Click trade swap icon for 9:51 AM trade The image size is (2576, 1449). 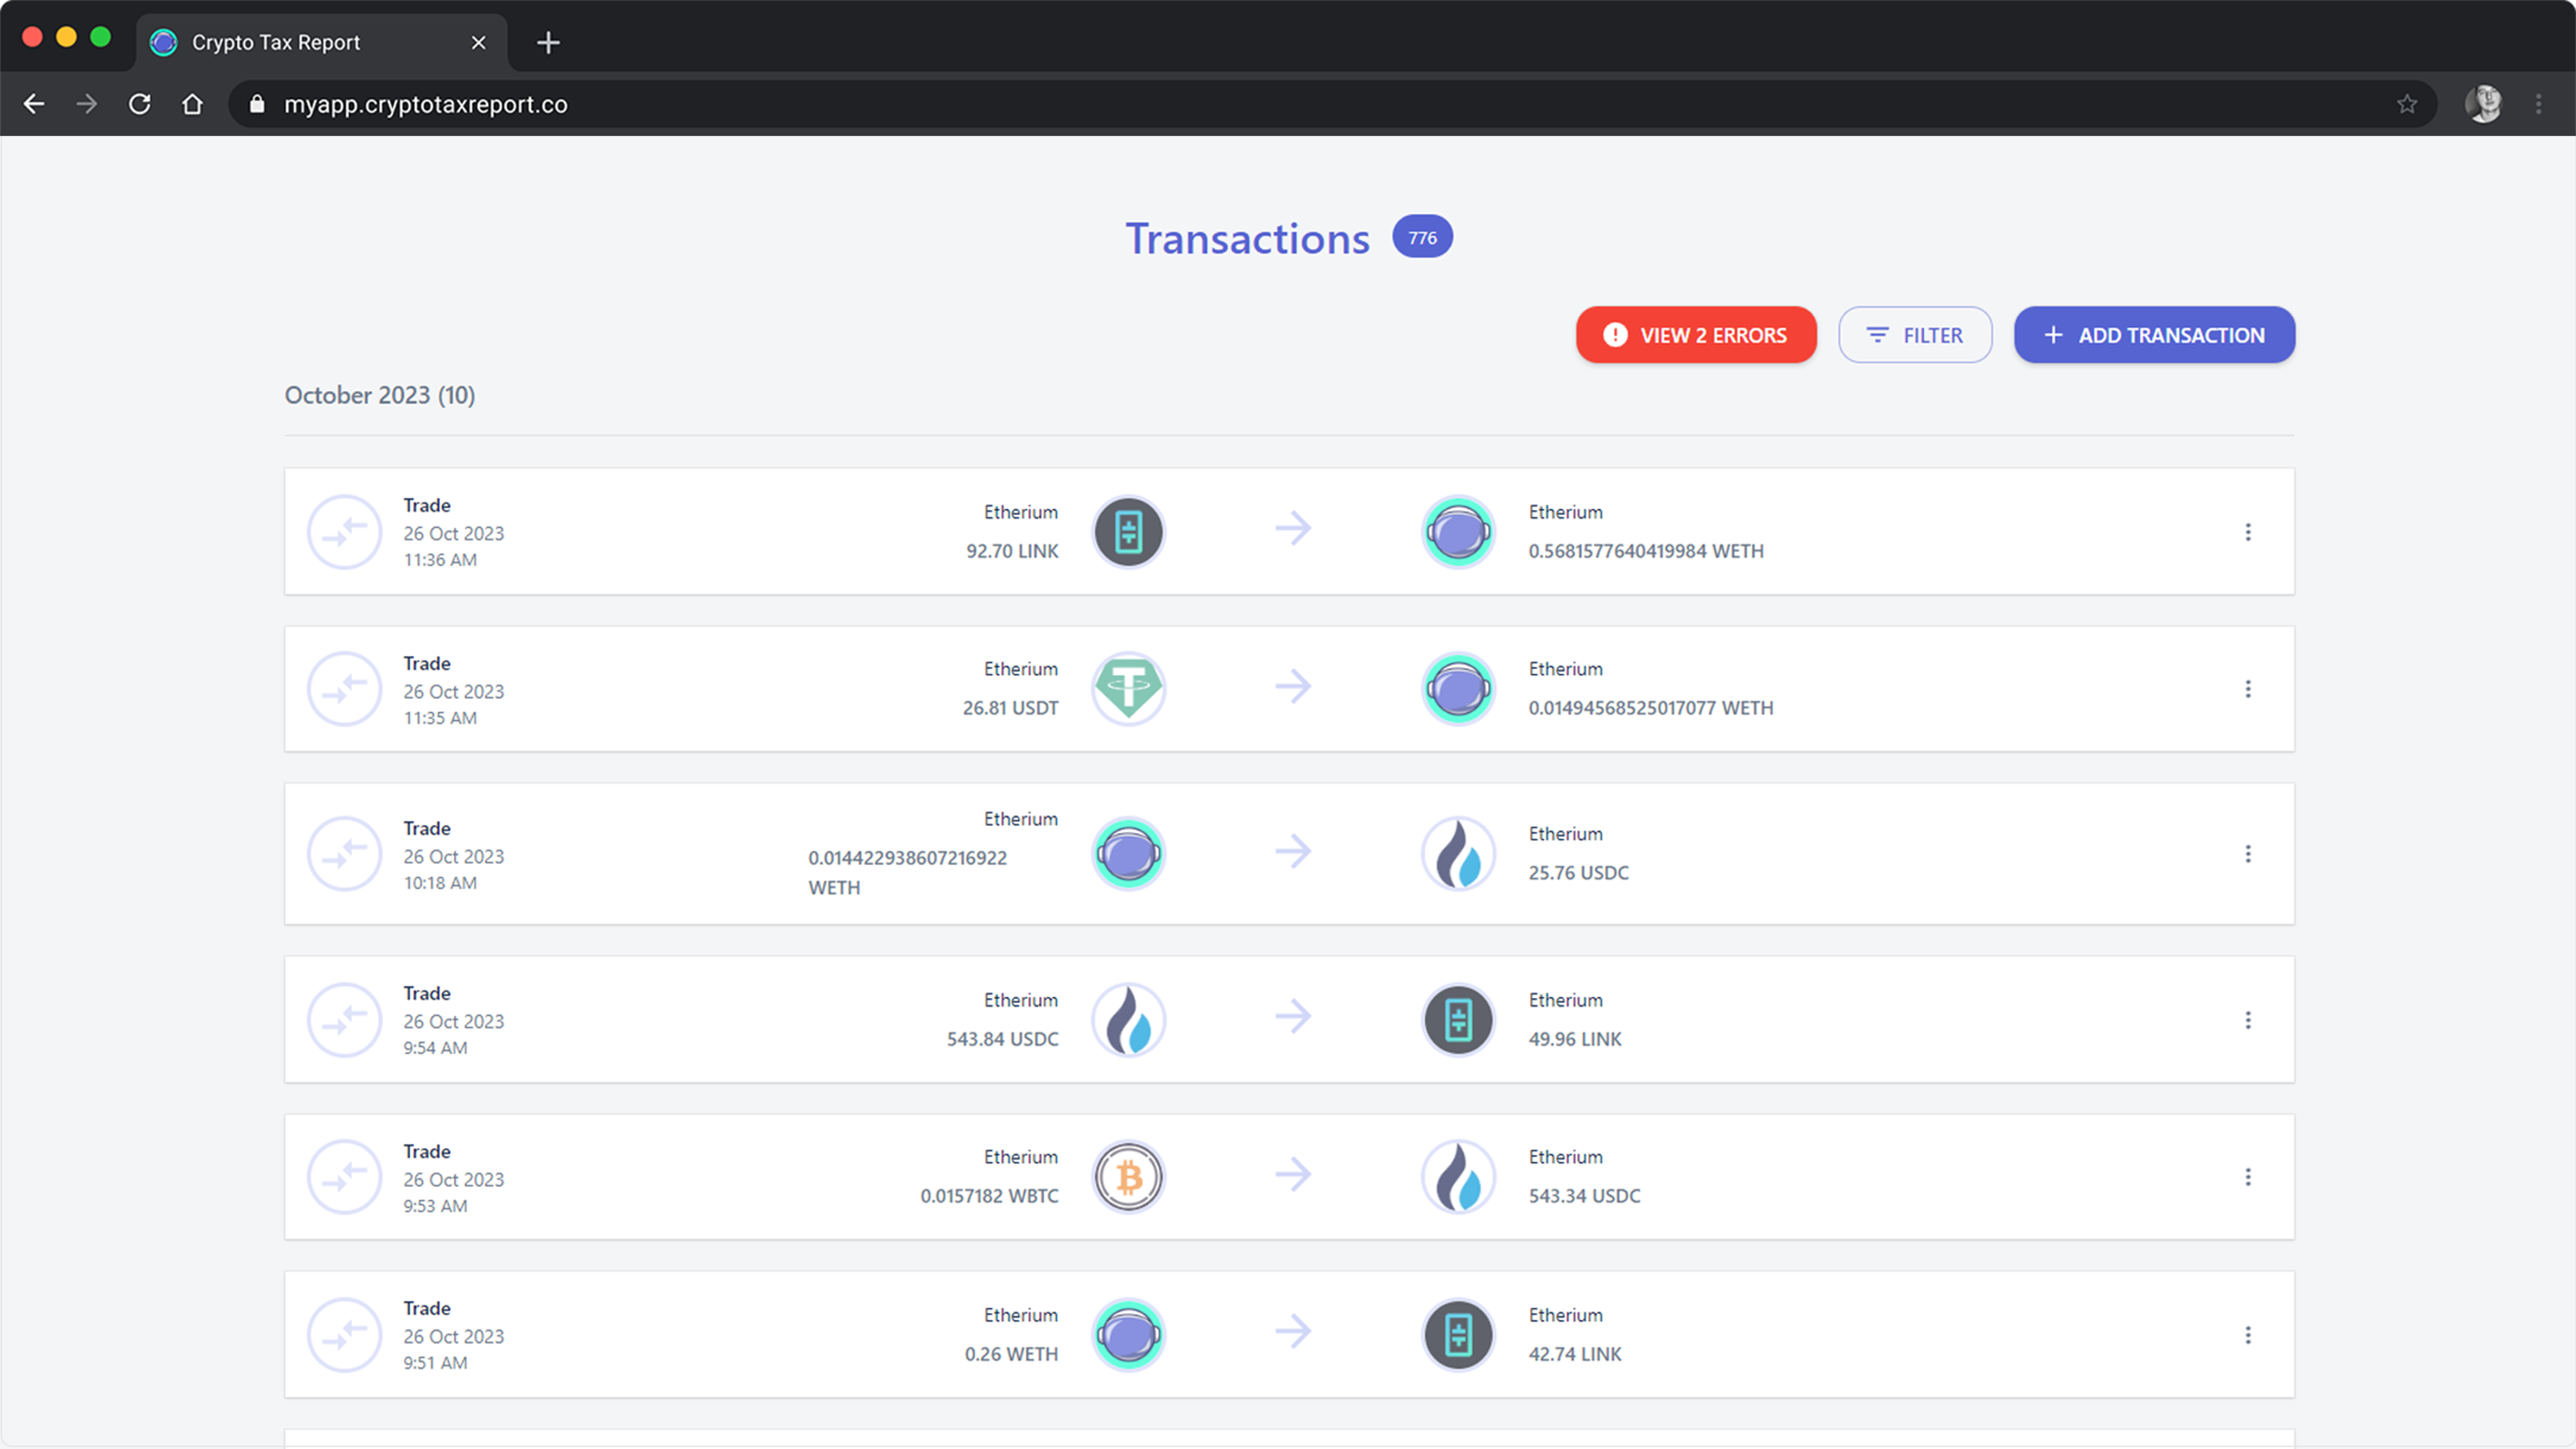[x=344, y=1335]
